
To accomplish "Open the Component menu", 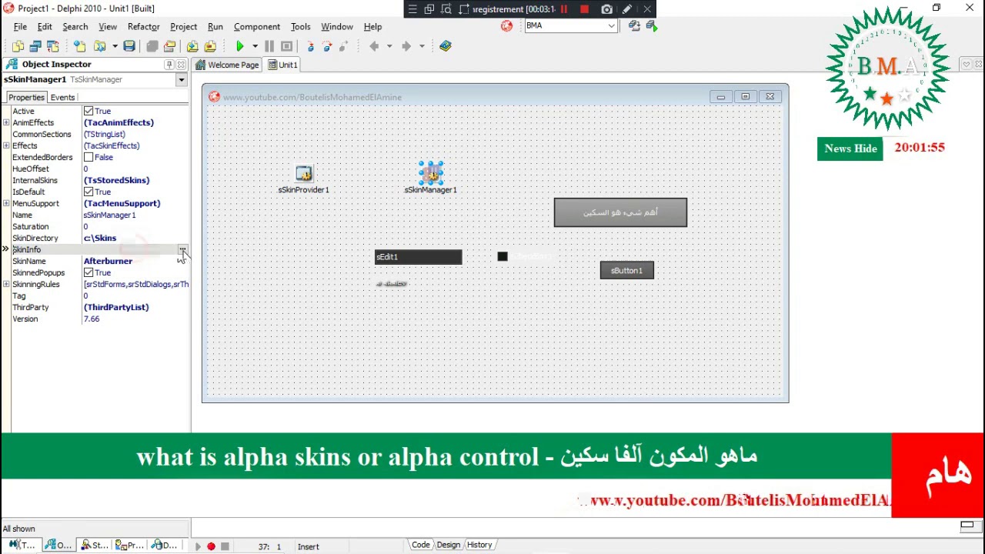I will [257, 26].
